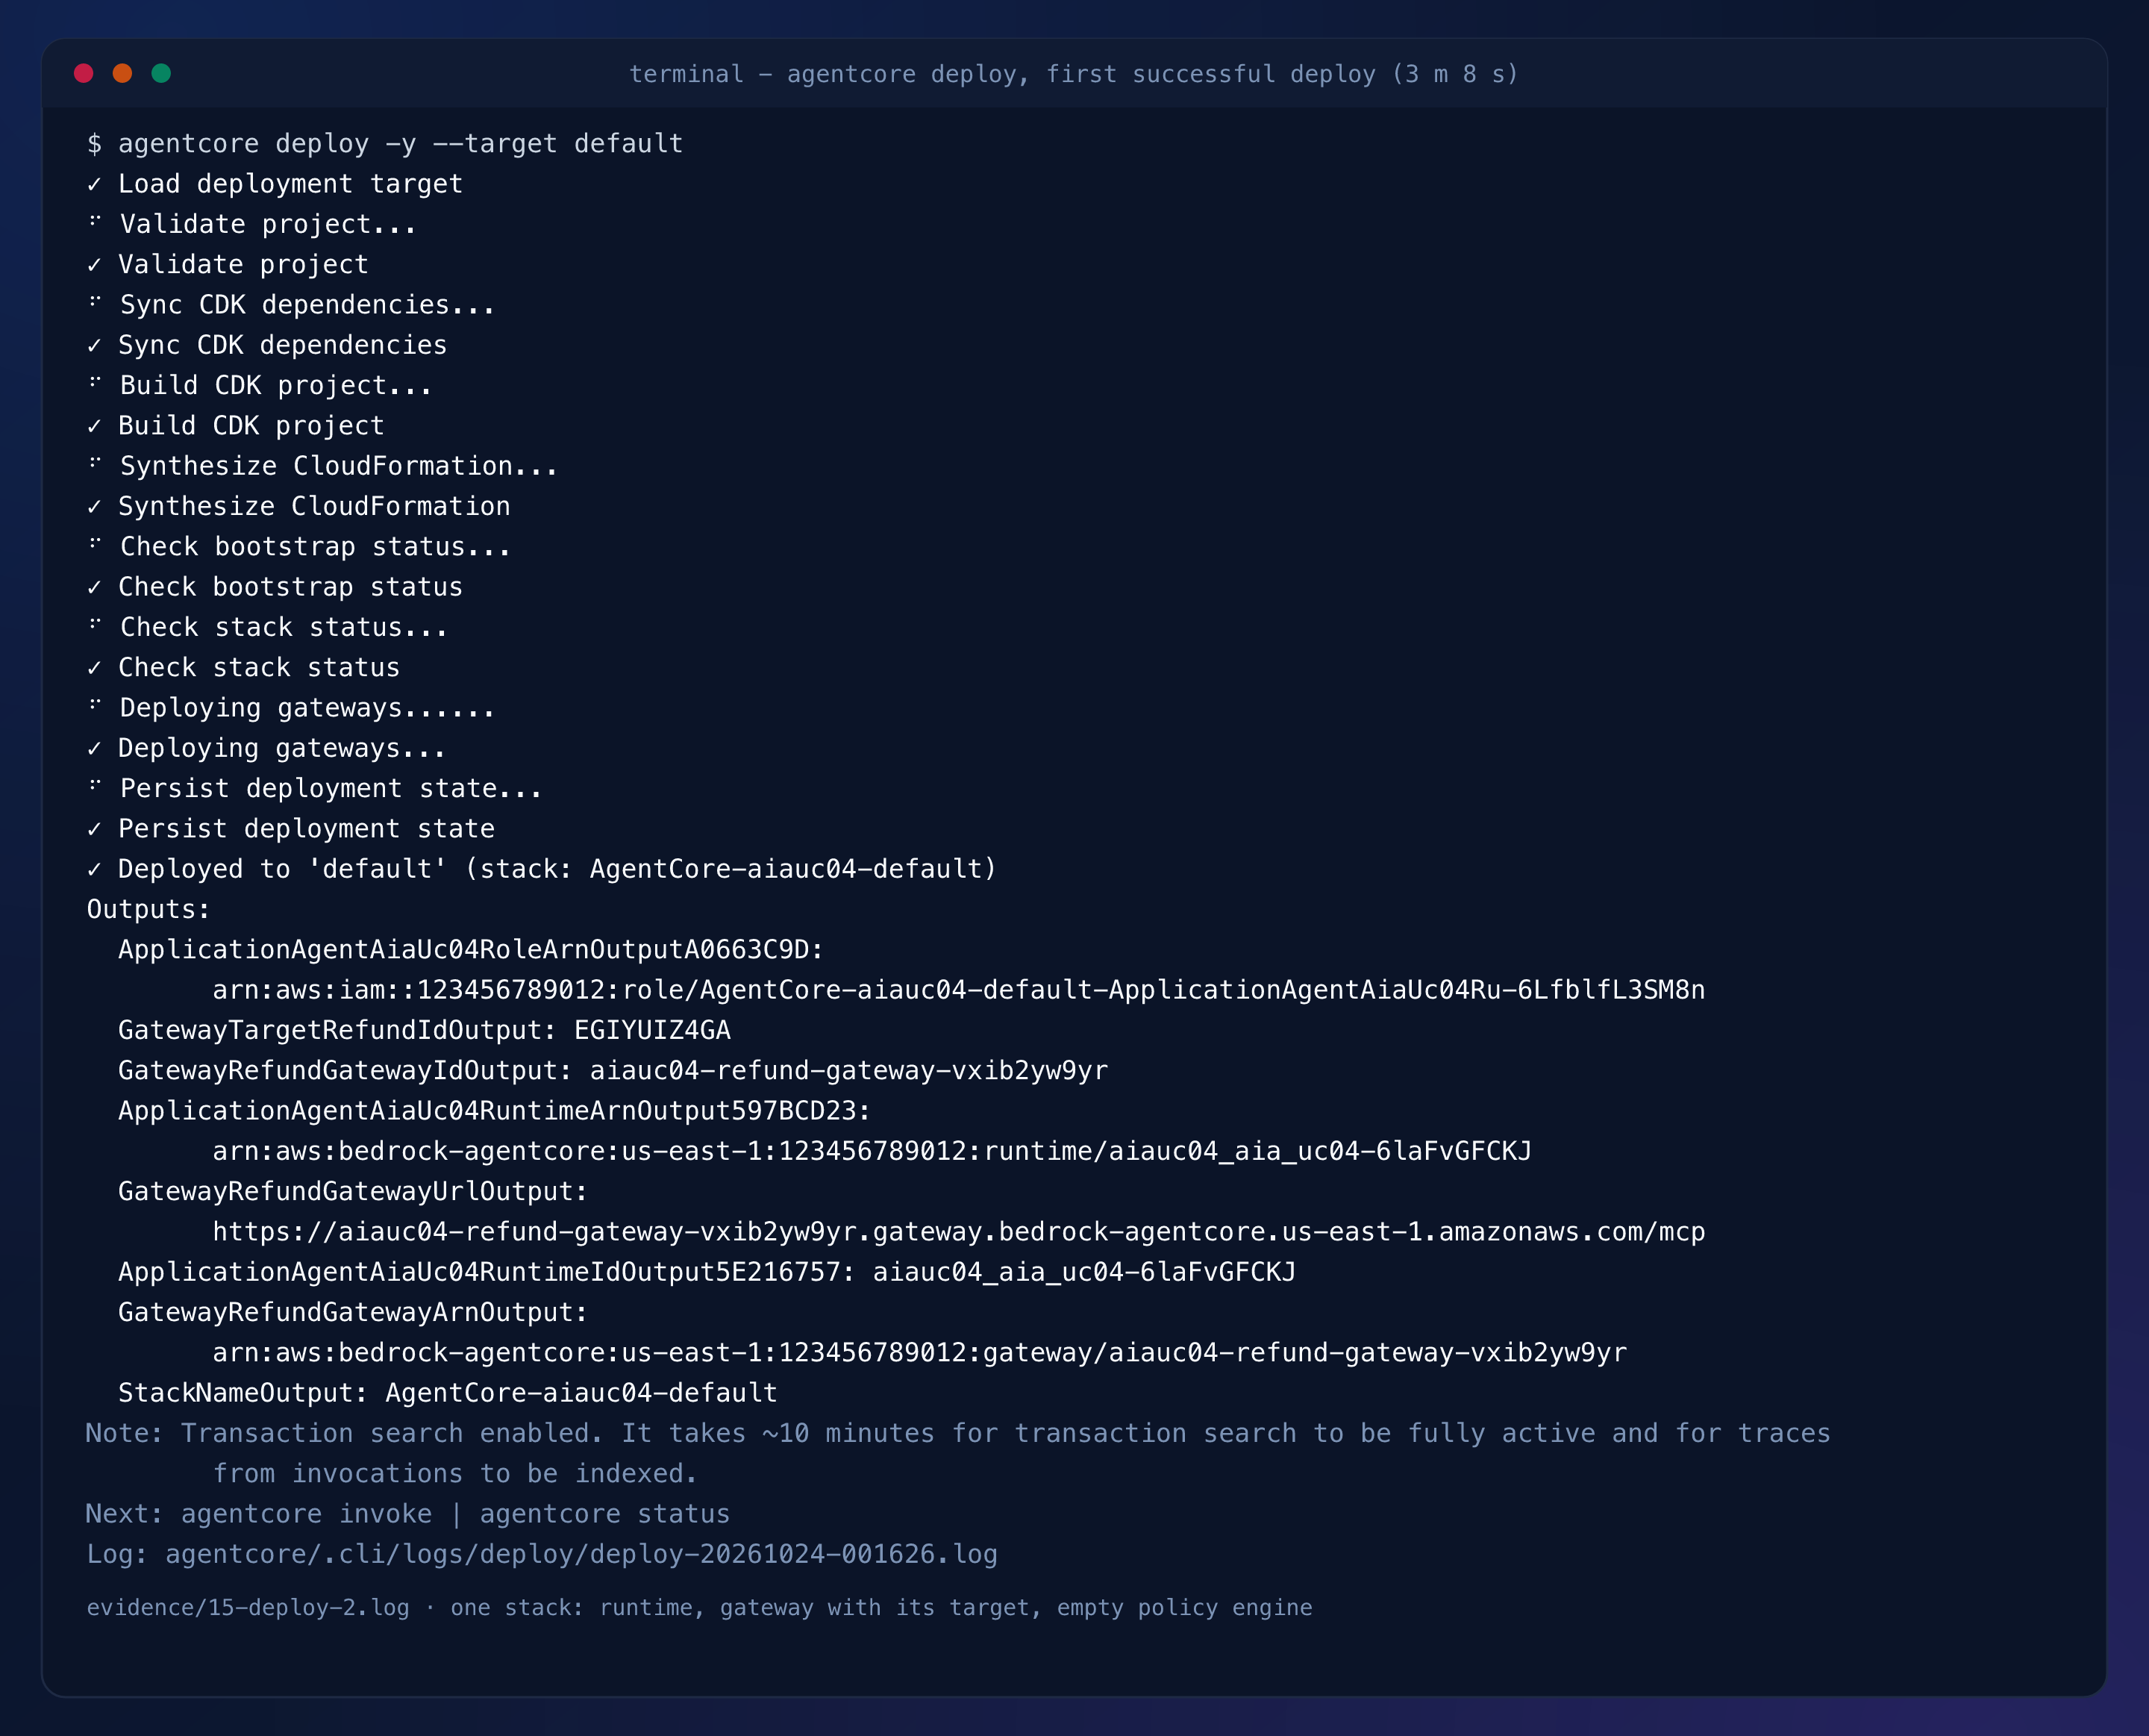Click the checkmark beside 'Check stack status'
The width and height of the screenshot is (2149, 1736).
click(94, 667)
